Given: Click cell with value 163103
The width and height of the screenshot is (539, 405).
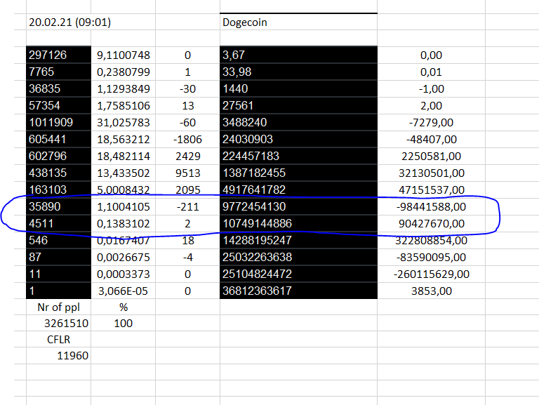Looking at the screenshot, I should point(58,190).
